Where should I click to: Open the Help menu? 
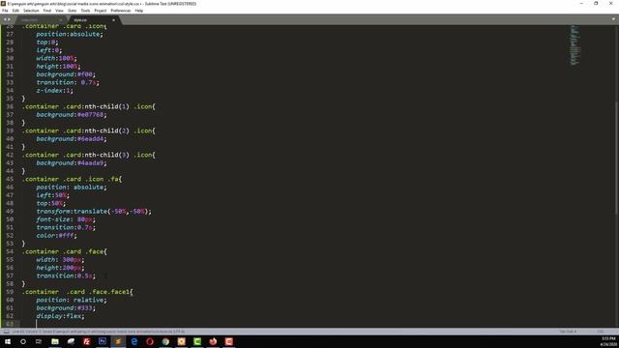tap(139, 11)
